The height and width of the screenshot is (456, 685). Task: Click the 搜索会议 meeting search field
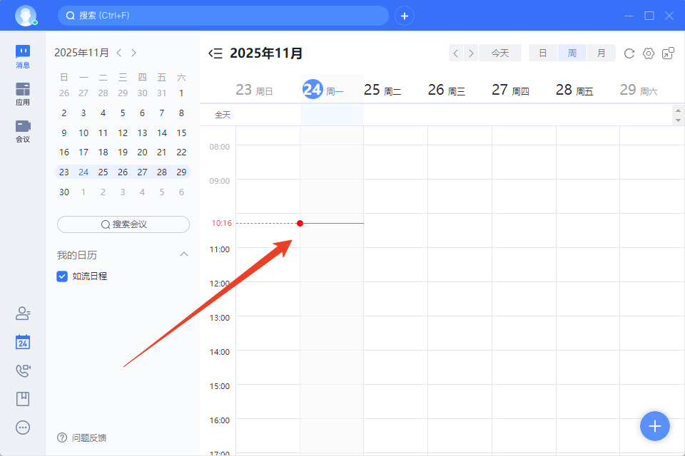tap(123, 224)
